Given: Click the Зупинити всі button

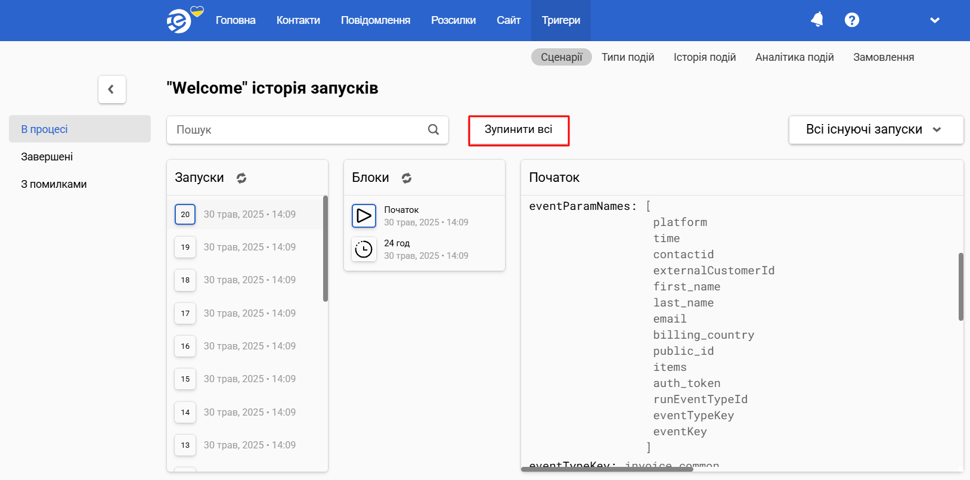Looking at the screenshot, I should click(519, 130).
